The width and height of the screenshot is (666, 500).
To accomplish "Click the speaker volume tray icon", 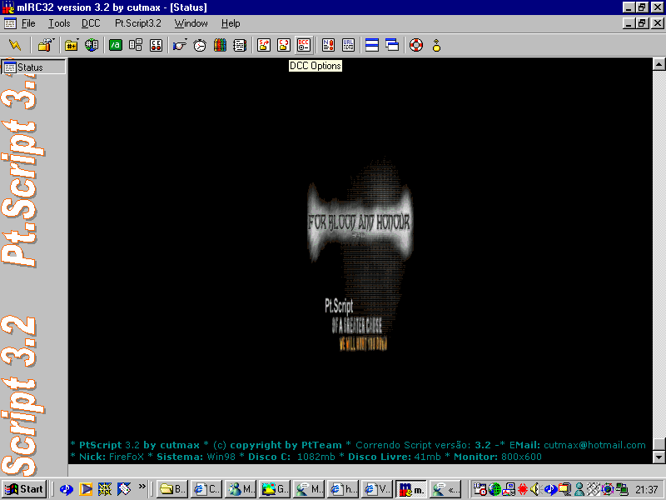I will [x=535, y=489].
